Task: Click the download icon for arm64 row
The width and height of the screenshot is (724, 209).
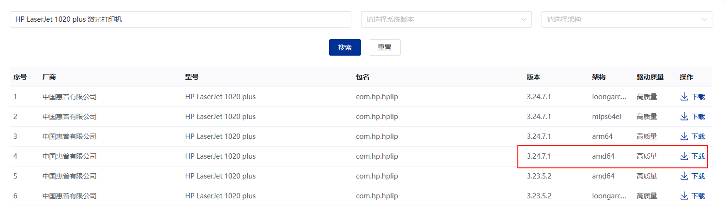Action: point(684,136)
